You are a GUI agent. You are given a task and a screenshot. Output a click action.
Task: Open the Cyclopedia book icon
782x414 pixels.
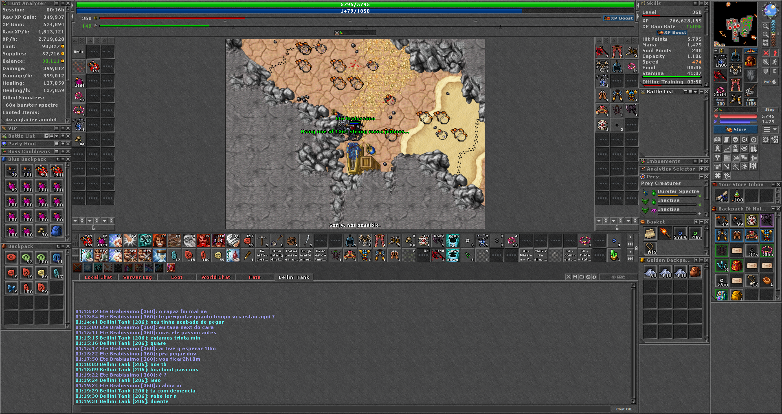(718, 140)
